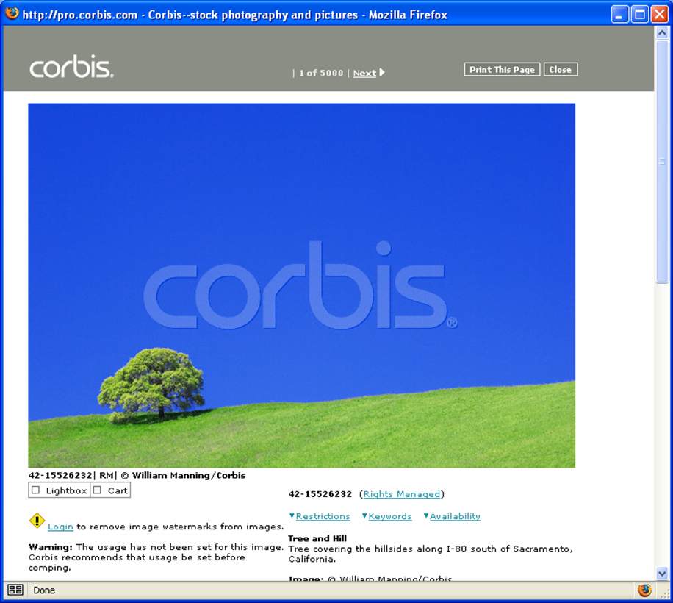Click the yellow warning diamond icon

(37, 521)
